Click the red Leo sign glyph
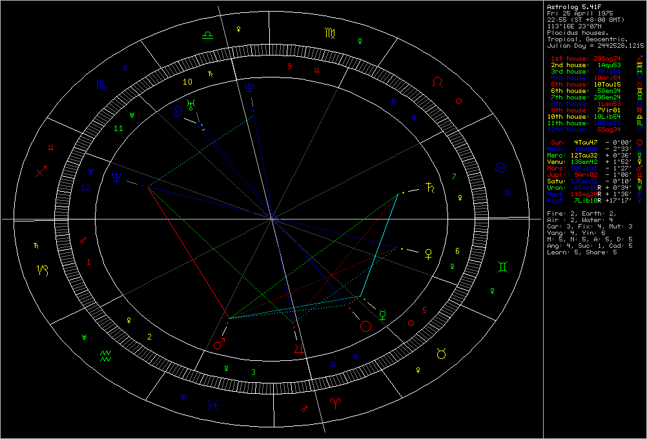The width and height of the screenshot is (647, 439). (438, 82)
